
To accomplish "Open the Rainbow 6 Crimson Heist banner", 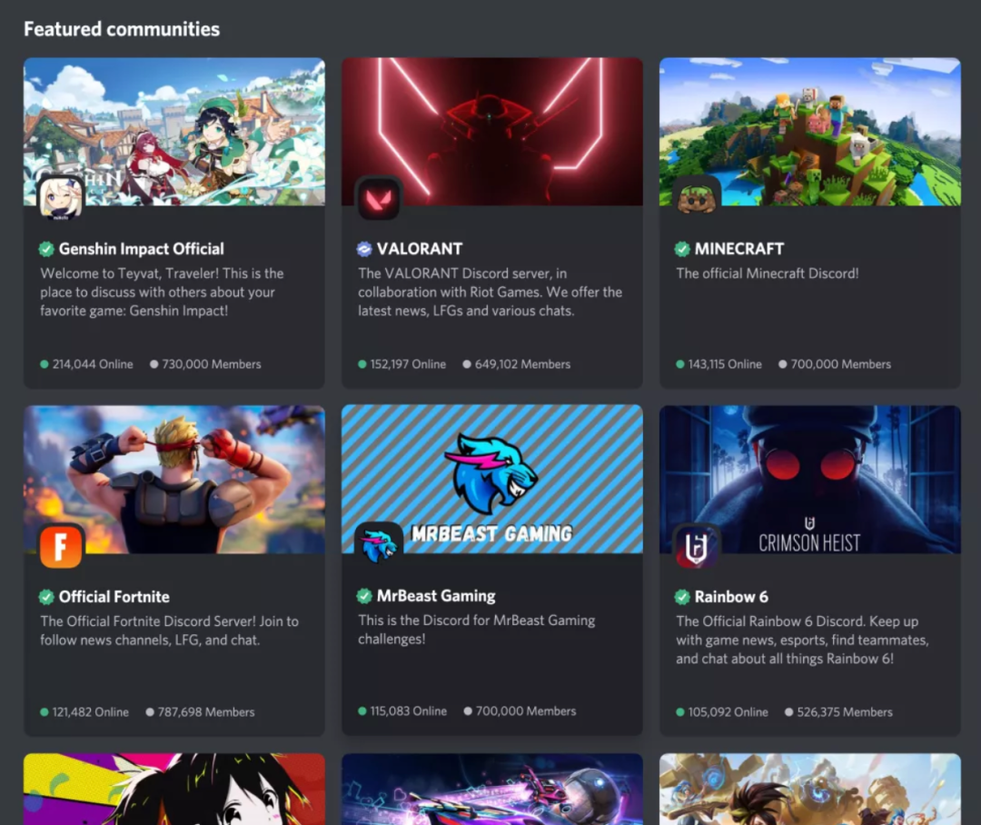I will pyautogui.click(x=810, y=480).
